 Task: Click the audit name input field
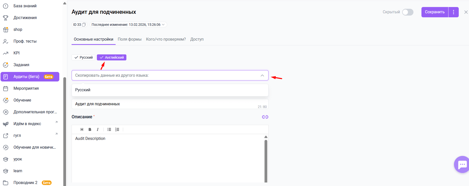[x=163, y=104]
